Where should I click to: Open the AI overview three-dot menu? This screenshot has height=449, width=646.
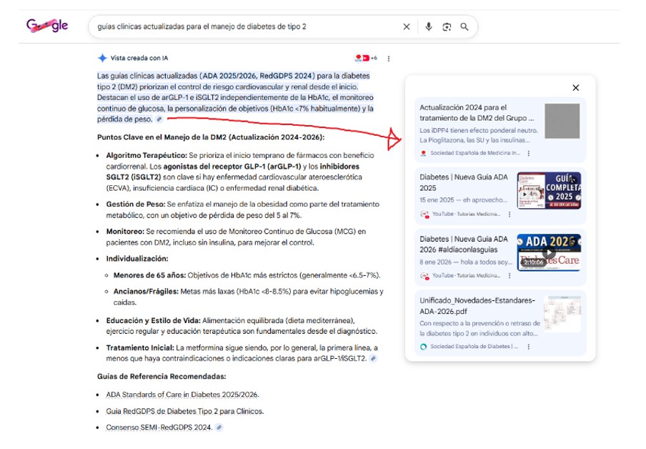tap(389, 58)
